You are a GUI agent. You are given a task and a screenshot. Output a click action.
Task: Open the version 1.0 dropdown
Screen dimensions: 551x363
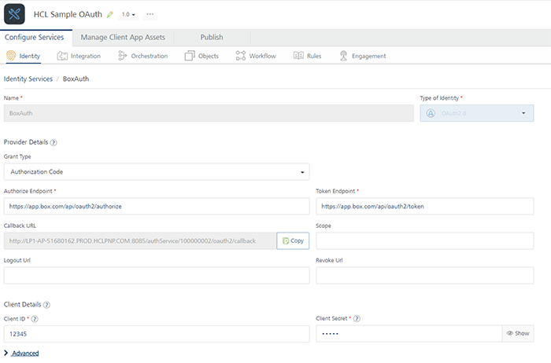(129, 15)
